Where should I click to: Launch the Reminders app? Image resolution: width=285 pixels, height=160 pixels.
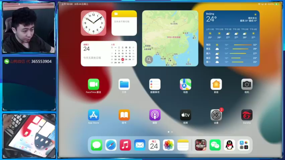(155, 84)
